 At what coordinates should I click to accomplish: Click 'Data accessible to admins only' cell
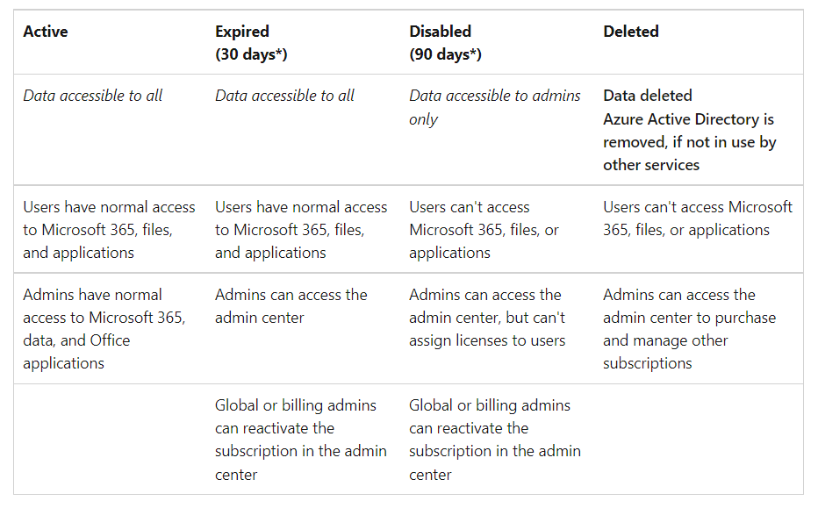[x=494, y=107]
